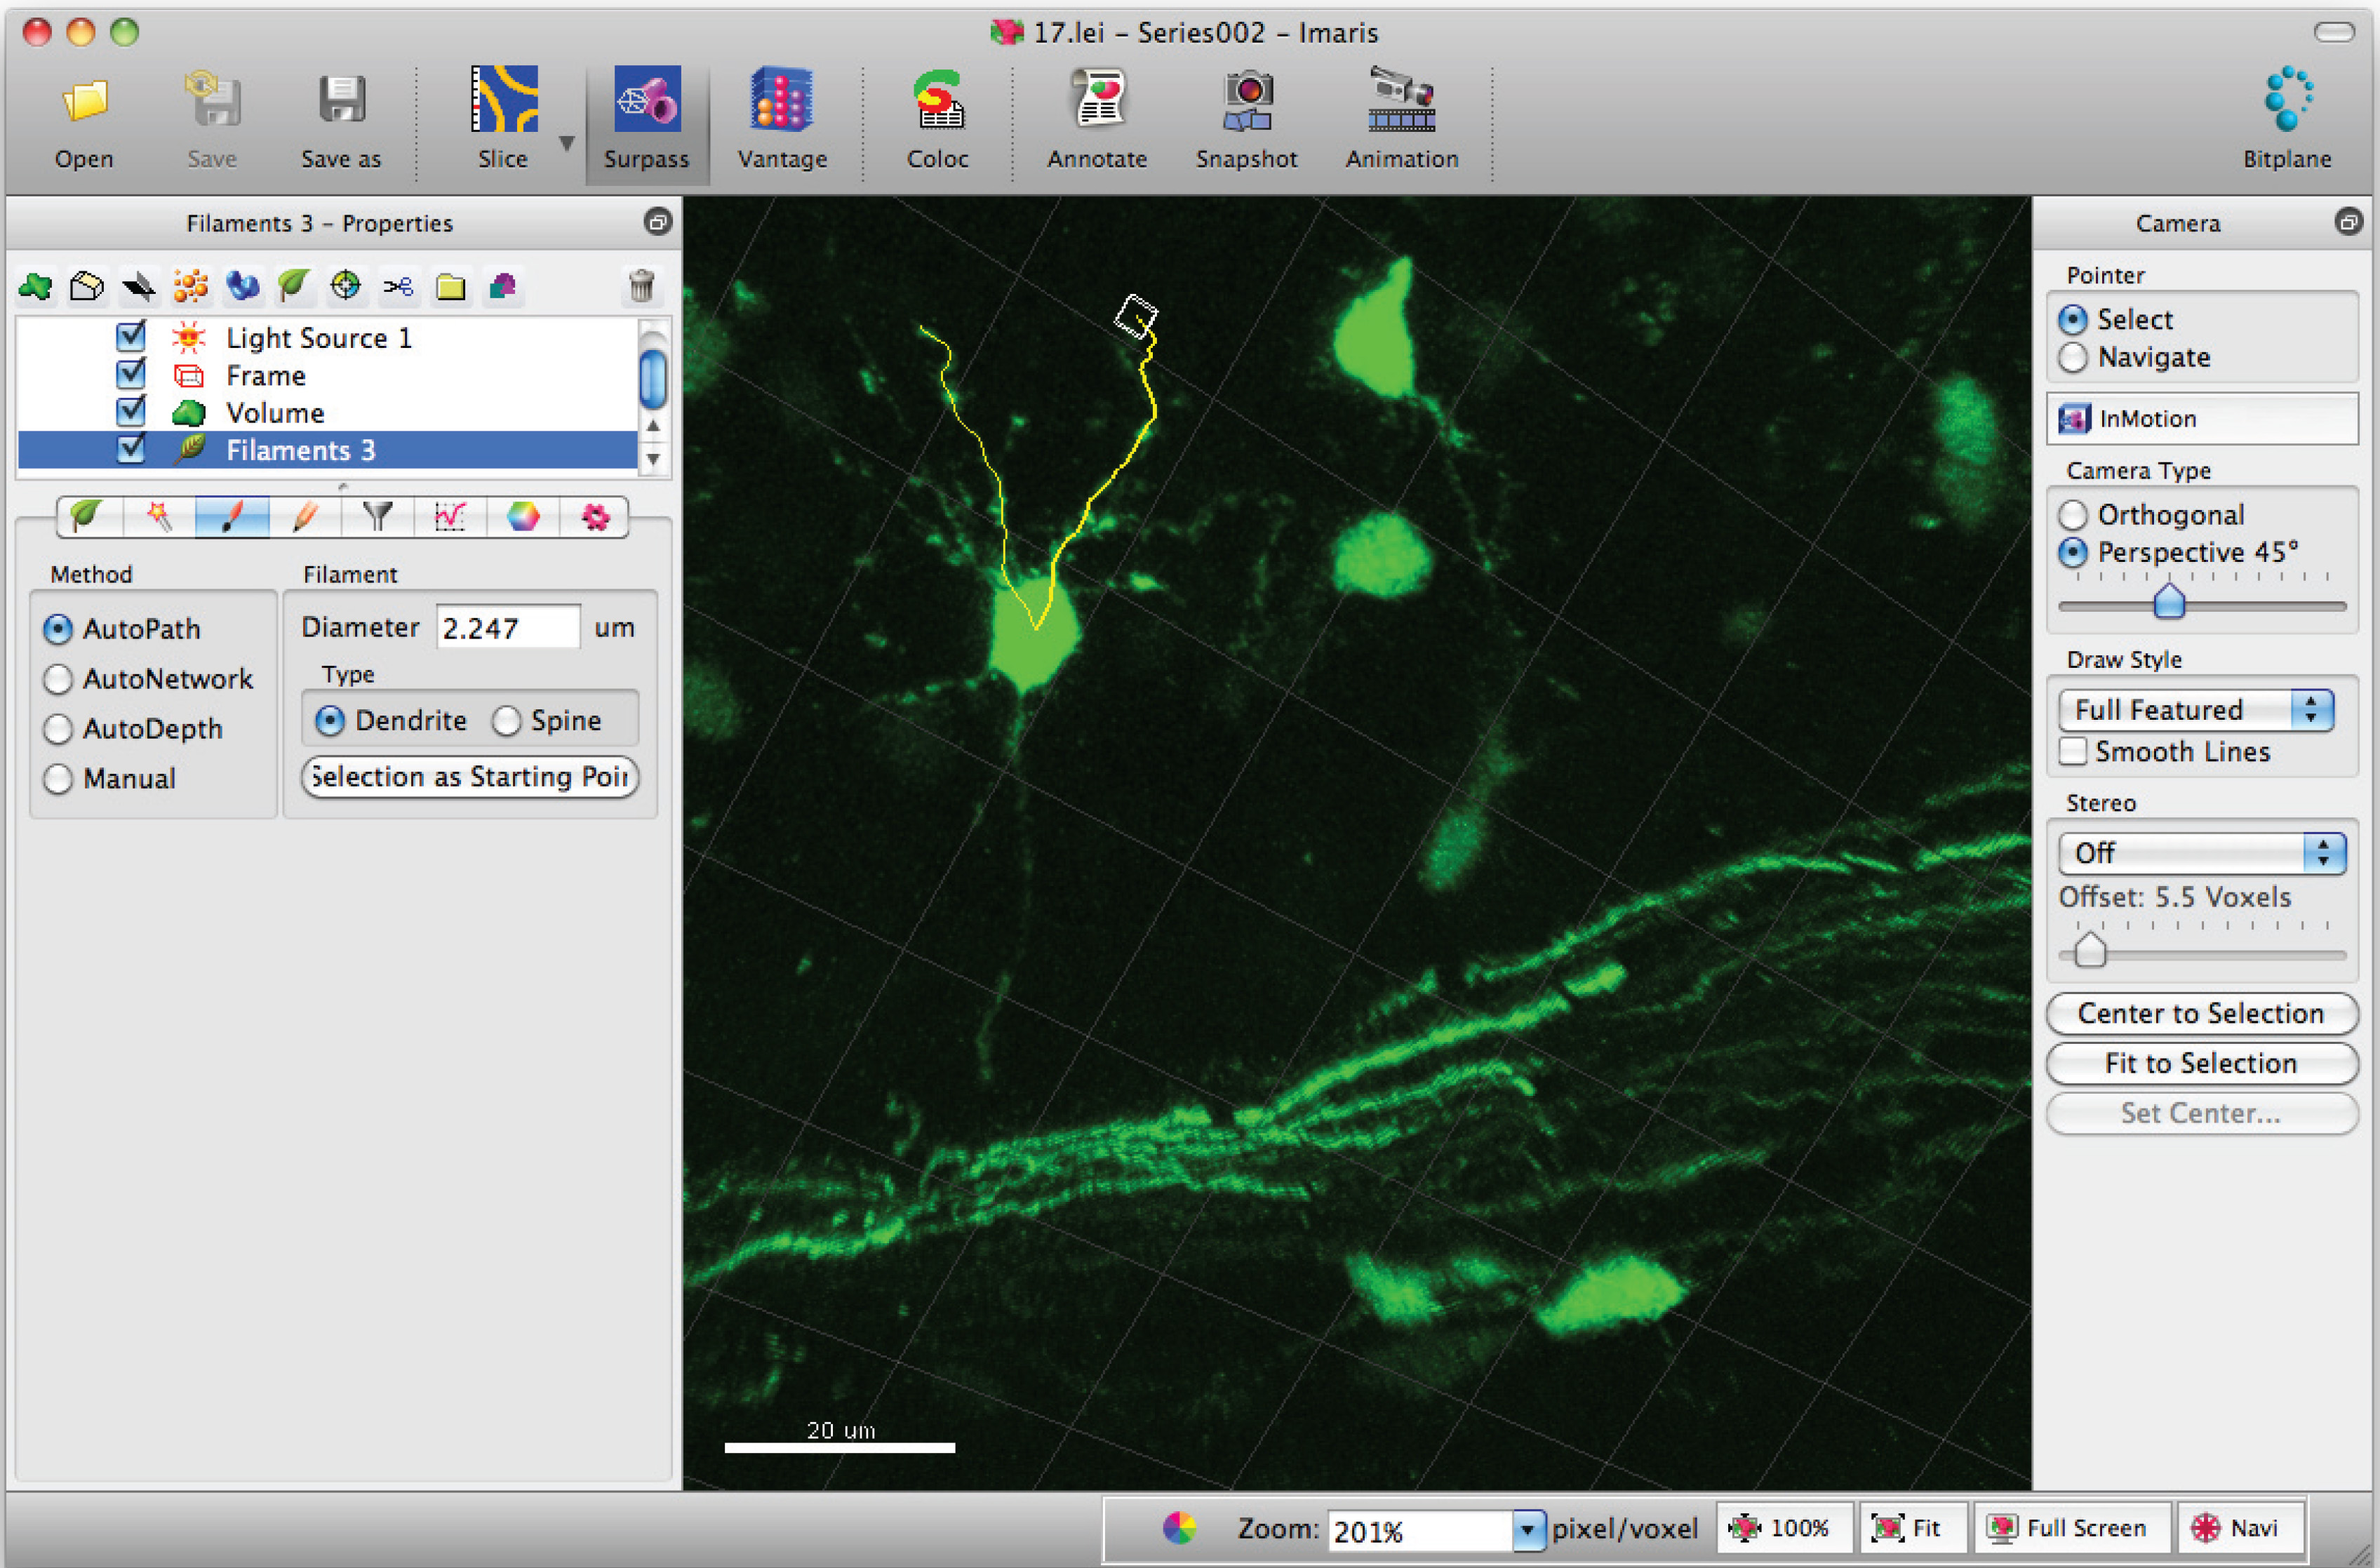The height and width of the screenshot is (1568, 2380).
Task: Click the trash icon to delete object
Action: pyautogui.click(x=641, y=287)
